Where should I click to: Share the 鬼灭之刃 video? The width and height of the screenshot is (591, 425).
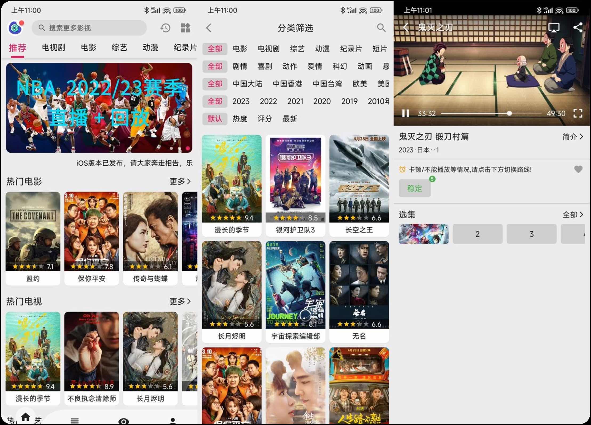pos(578,27)
